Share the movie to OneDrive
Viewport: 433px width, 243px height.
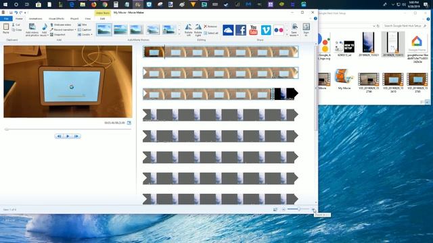click(x=228, y=30)
